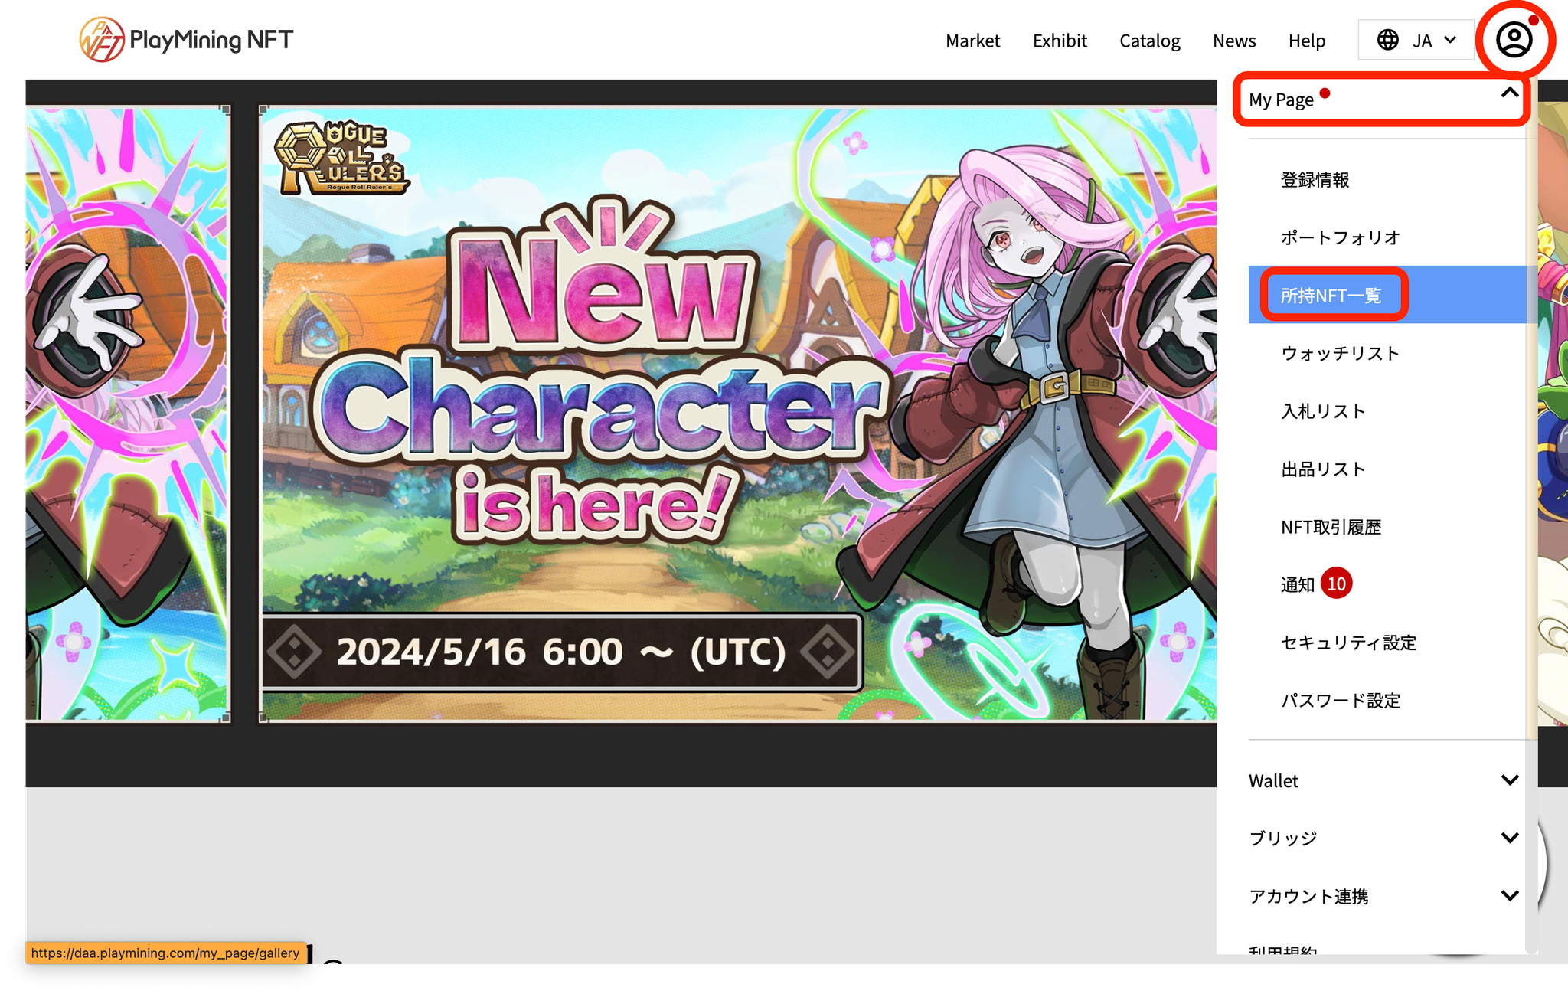Image resolution: width=1568 pixels, height=994 pixels.
Task: Open 登録情報 in My Page
Action: (1315, 180)
